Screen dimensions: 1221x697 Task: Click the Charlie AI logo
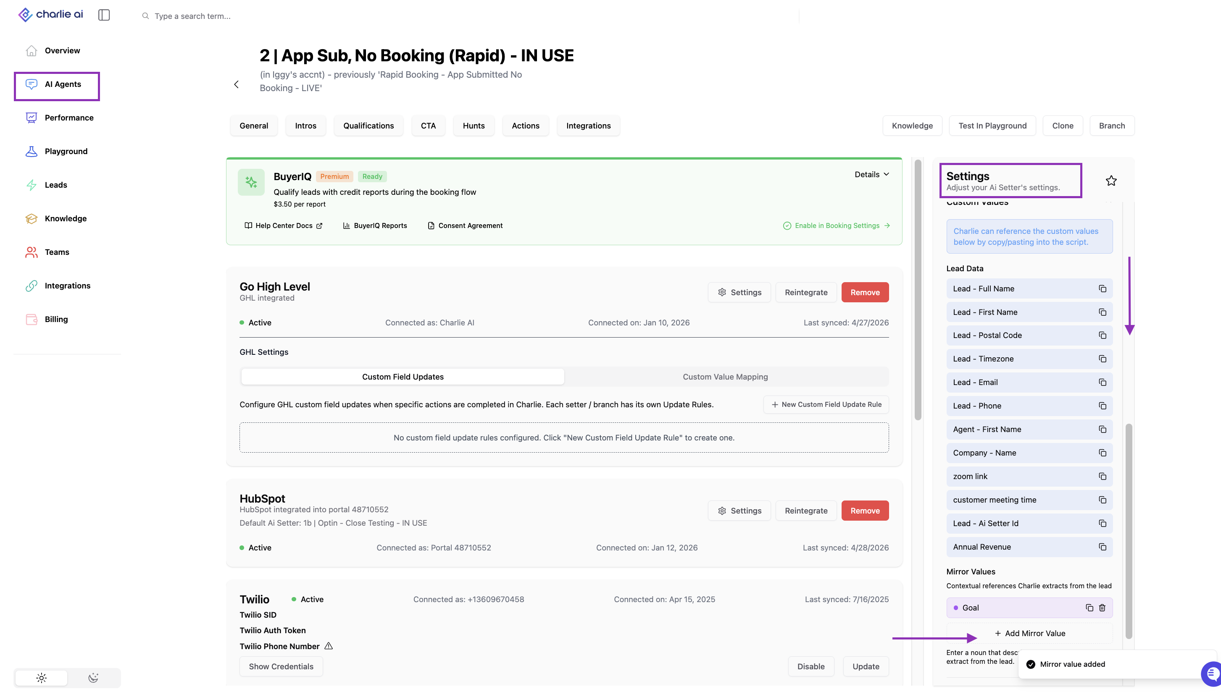(50, 15)
